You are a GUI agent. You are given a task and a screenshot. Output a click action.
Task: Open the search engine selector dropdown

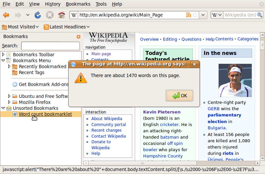tap(217, 15)
